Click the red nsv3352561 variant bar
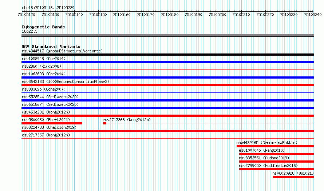Image resolution: width=324 pixels, height=191 pixels. click(x=276, y=162)
